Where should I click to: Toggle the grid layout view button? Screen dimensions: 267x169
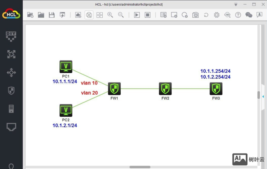[x=100, y=15]
